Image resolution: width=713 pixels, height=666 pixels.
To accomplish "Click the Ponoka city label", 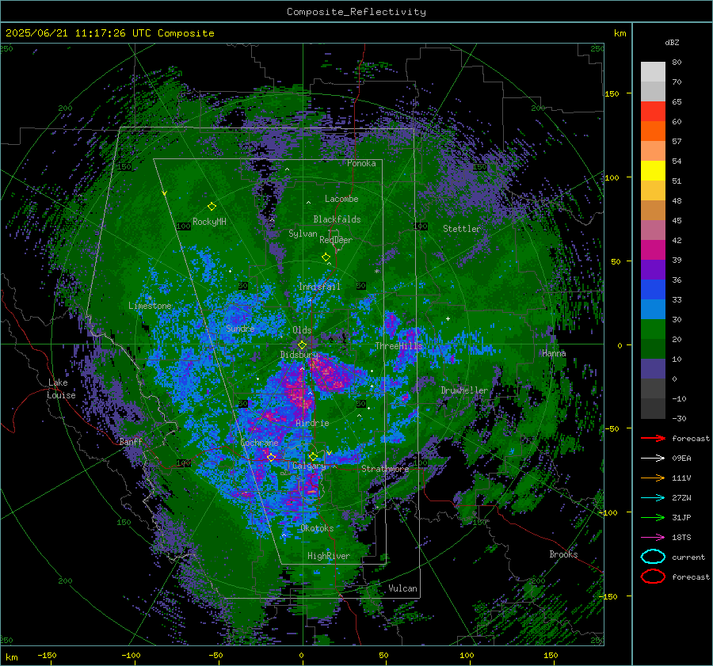I will (361, 163).
